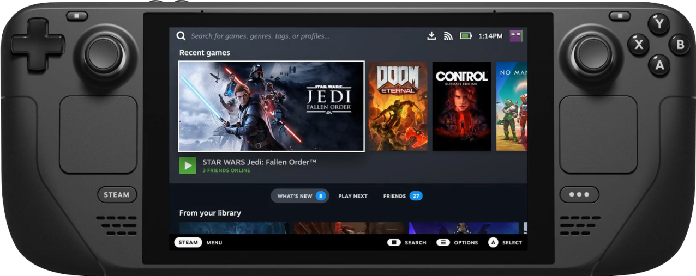Click the green play button icon
The image size is (696, 276).
(x=188, y=165)
